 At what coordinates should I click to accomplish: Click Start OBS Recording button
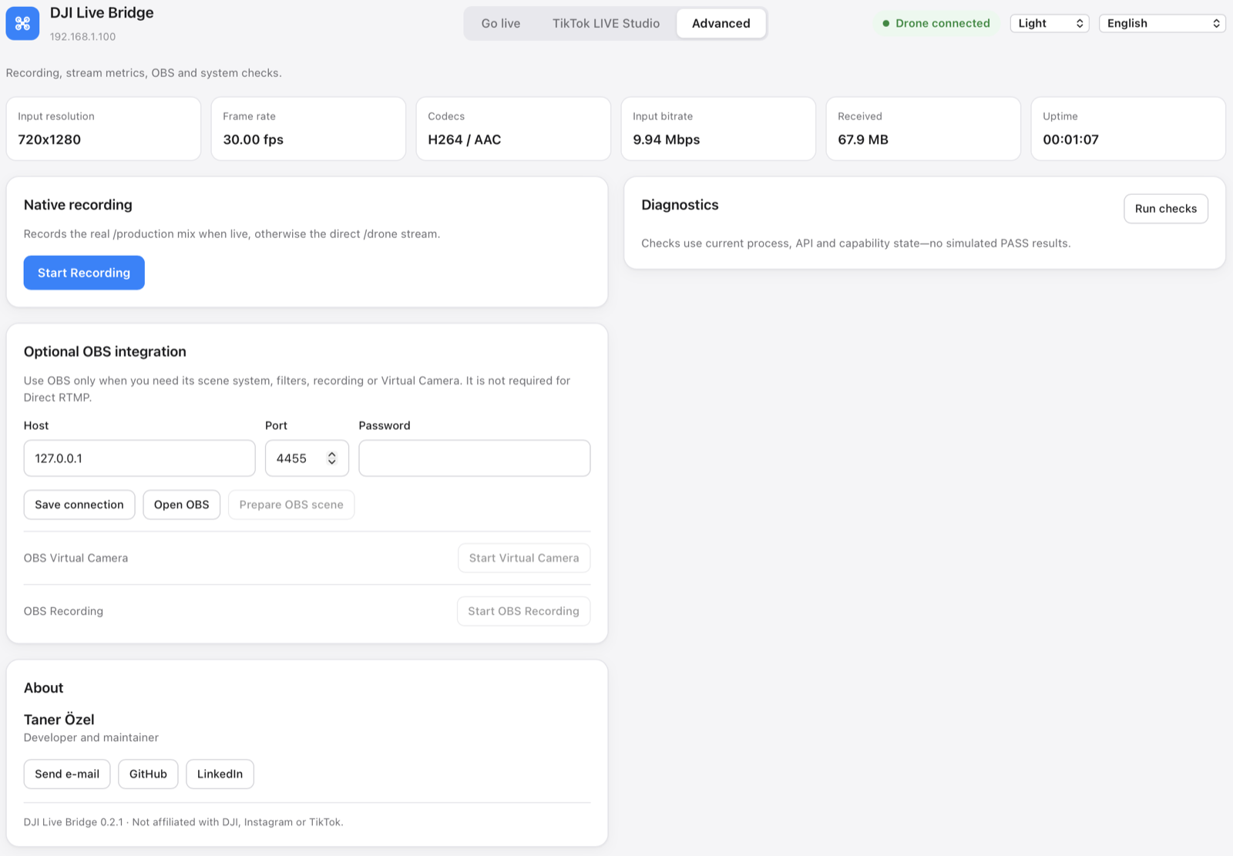524,611
